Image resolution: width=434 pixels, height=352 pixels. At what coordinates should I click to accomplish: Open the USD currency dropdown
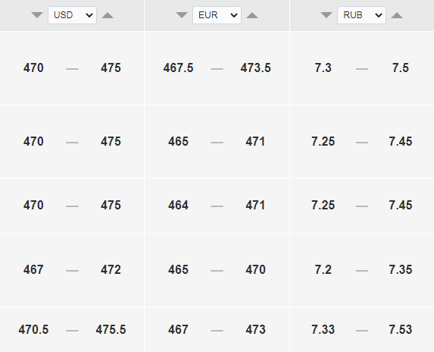pos(72,15)
